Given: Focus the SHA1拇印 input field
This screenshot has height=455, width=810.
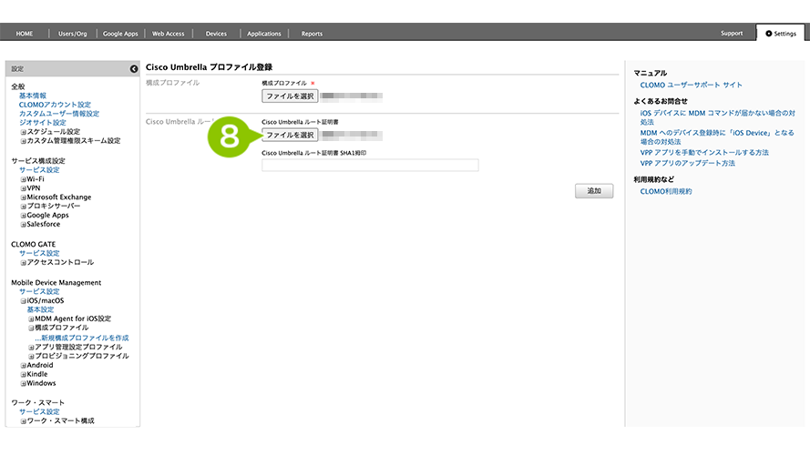Looking at the screenshot, I should tap(370, 165).
